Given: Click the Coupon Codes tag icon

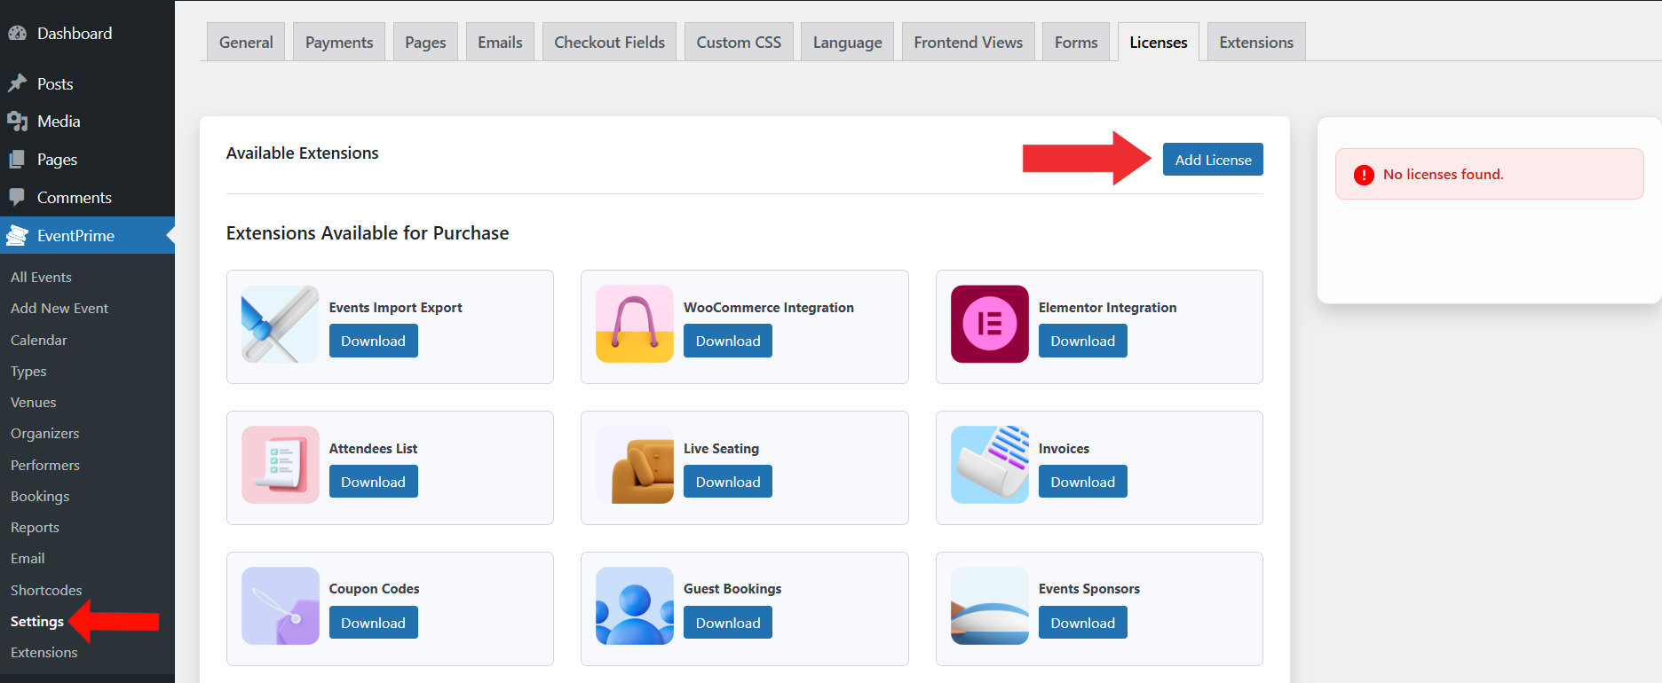Looking at the screenshot, I should (280, 606).
